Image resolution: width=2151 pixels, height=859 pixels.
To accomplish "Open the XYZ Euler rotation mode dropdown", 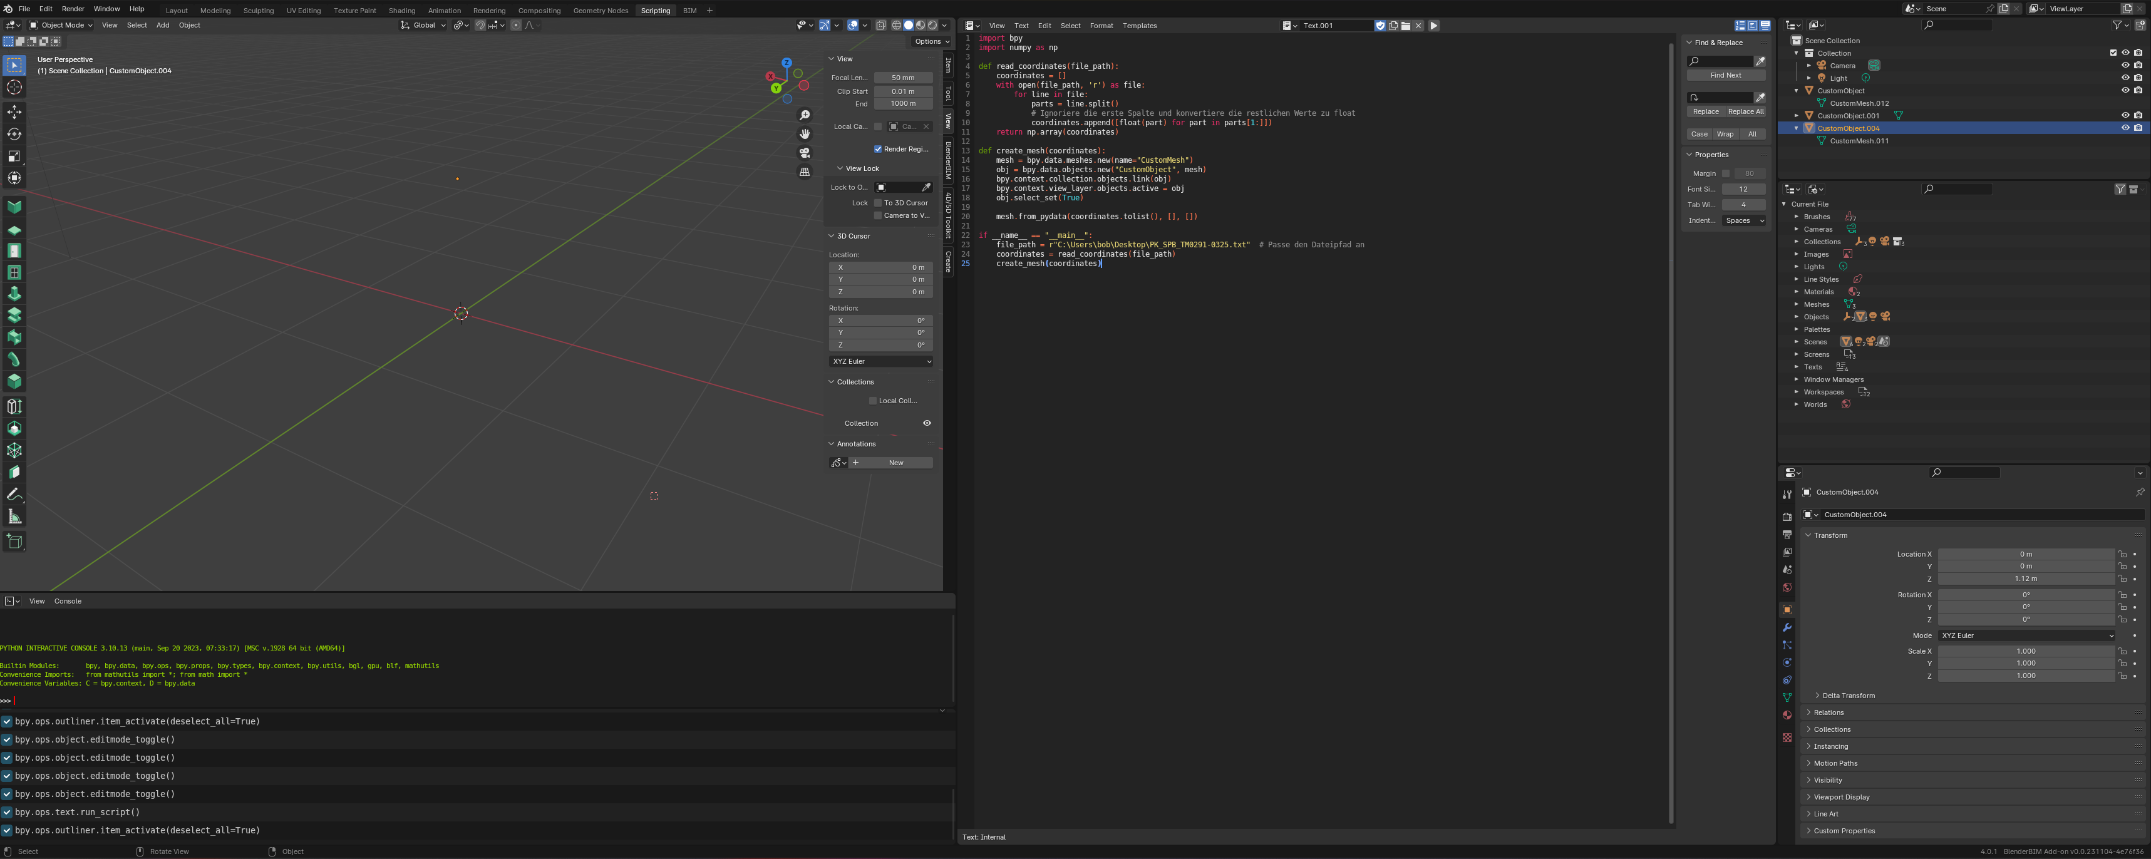I will pyautogui.click(x=2026, y=635).
